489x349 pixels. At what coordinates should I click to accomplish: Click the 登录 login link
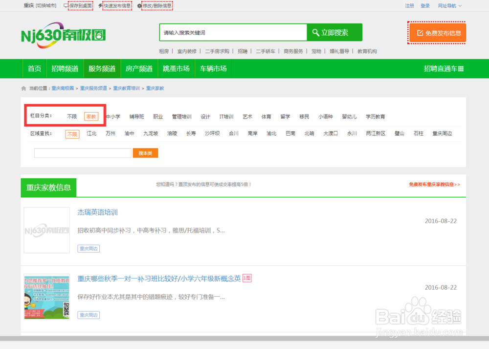[x=425, y=5]
